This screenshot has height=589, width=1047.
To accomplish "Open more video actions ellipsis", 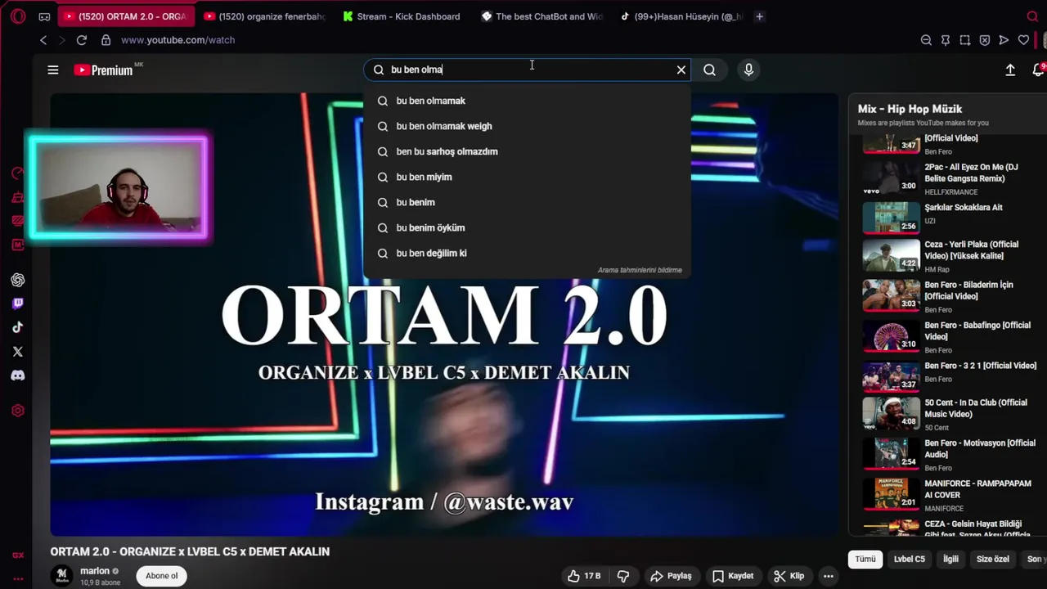I will pyautogui.click(x=829, y=576).
